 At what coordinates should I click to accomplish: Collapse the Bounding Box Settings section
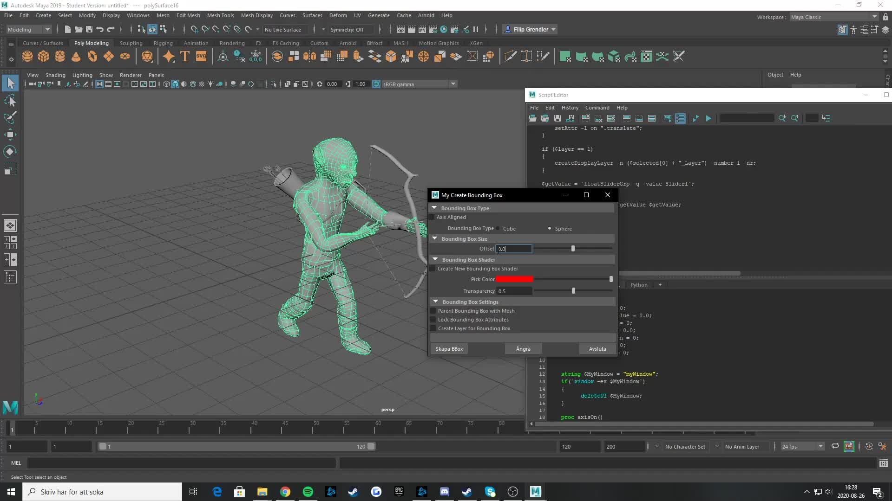coord(436,302)
